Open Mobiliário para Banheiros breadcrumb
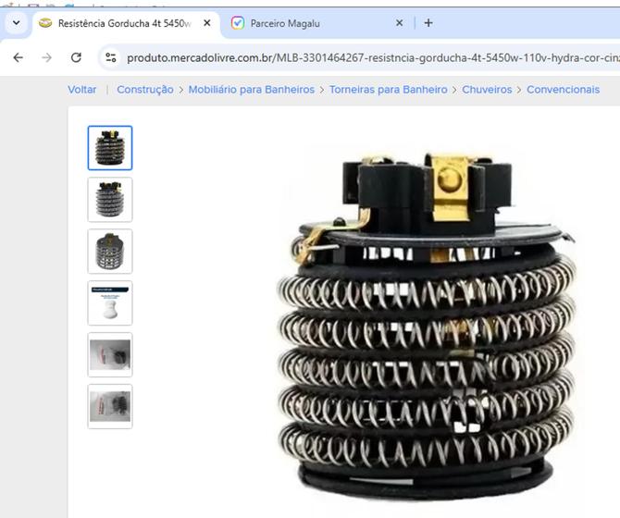This screenshot has width=620, height=518. 252,90
